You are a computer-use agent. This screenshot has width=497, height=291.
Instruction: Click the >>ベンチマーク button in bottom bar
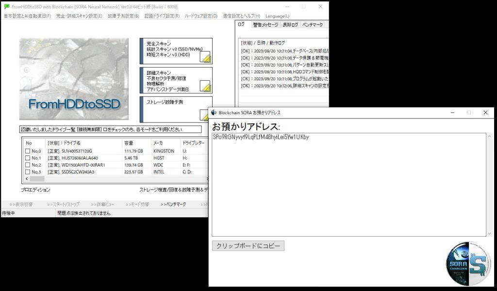(x=173, y=205)
